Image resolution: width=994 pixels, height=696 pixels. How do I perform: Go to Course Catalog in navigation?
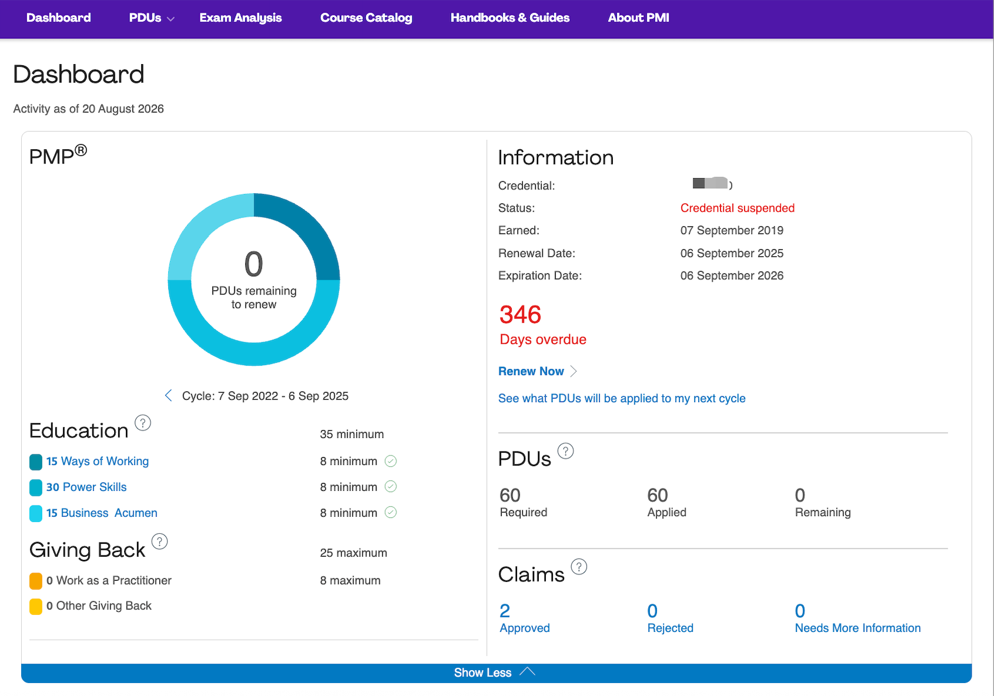366,18
